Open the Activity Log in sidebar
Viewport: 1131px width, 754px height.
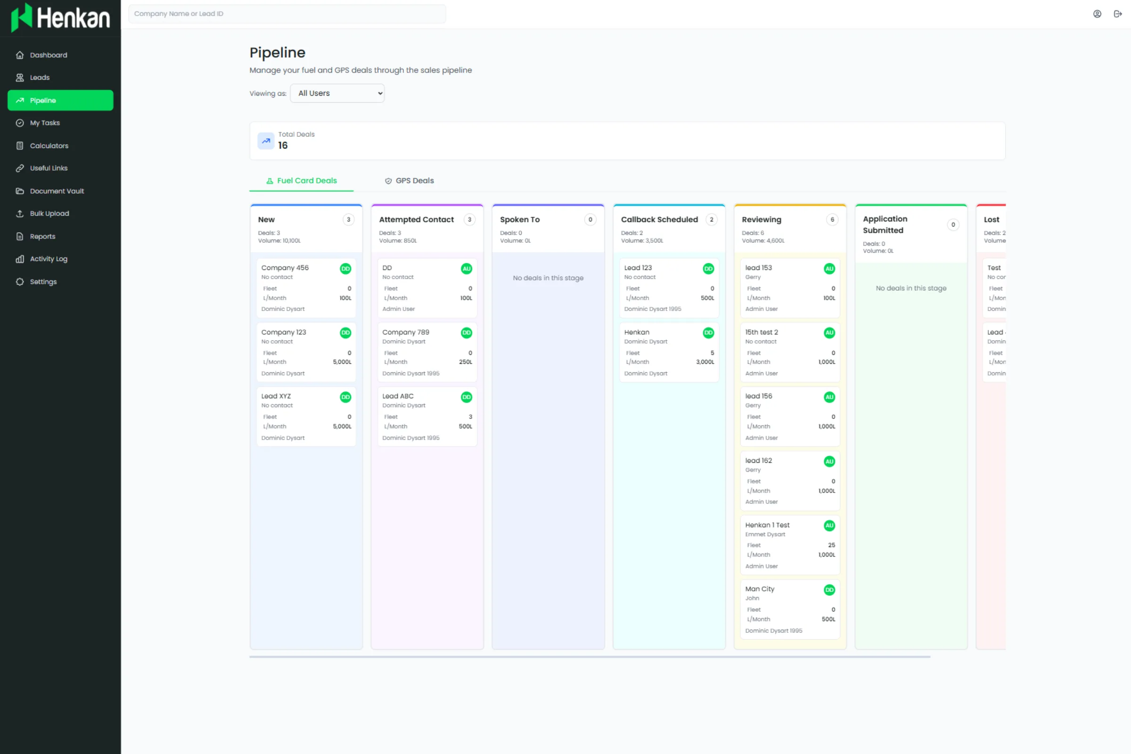tap(49, 259)
